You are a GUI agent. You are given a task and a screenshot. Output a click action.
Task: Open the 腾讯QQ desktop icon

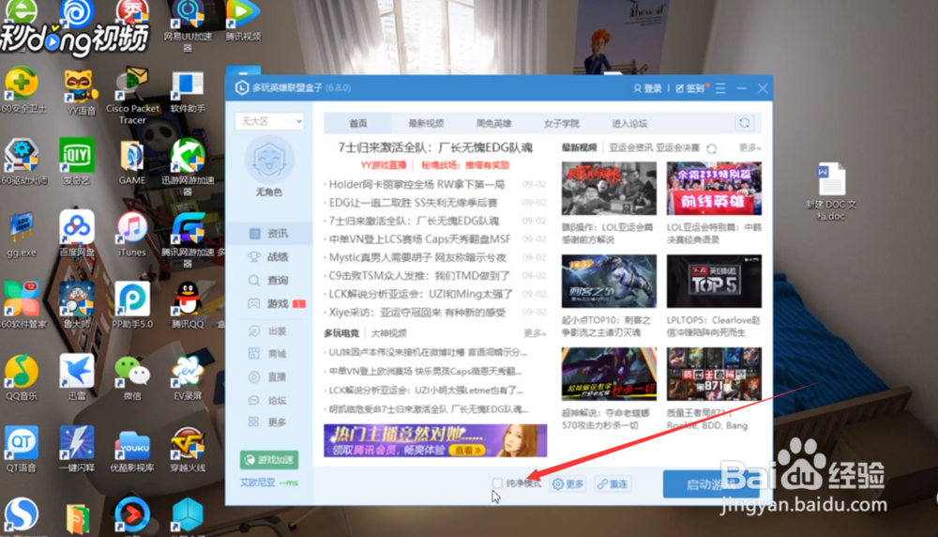(188, 306)
